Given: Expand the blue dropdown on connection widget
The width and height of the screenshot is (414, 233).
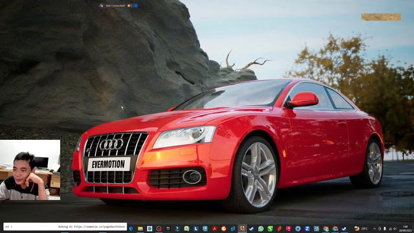Looking at the screenshot, I should (x=136, y=6).
